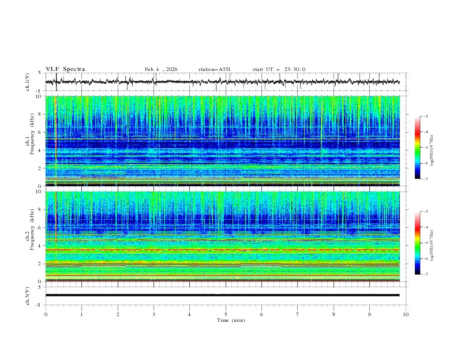This screenshot has width=457, height=353.
Task: Click the "start UT = 23:30:0" text
Action: coord(279,69)
